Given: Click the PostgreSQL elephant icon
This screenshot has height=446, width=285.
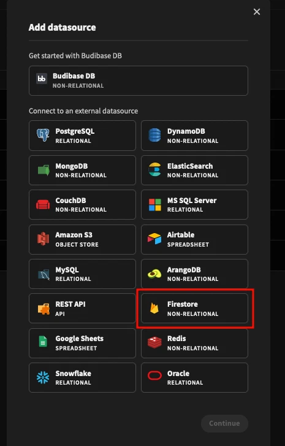Looking at the screenshot, I should [43, 135].
